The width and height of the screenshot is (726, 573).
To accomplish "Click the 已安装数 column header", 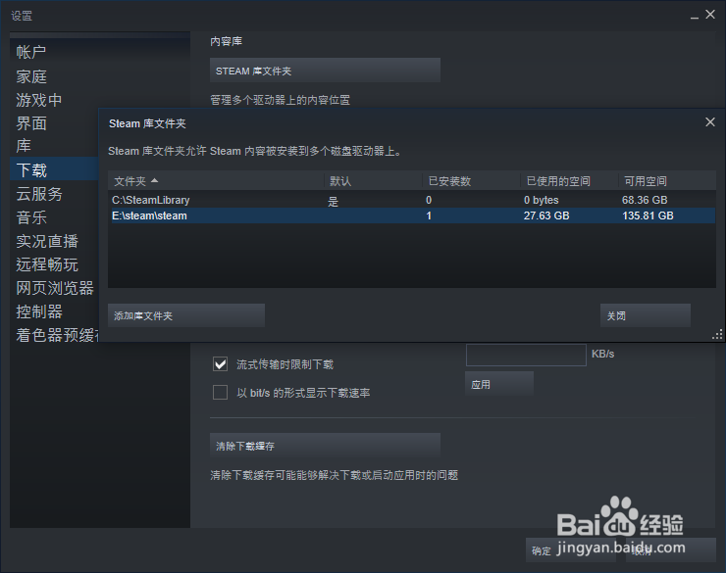I will pos(471,181).
